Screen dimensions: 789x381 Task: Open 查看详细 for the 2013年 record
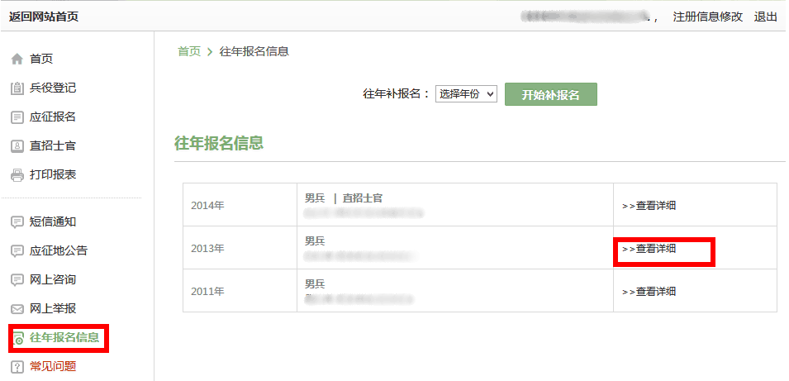[649, 249]
